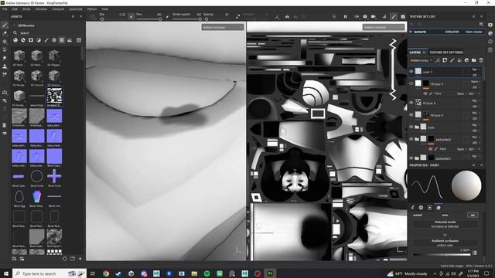Select the Paint brush tool in left toolbar

click(x=5, y=25)
